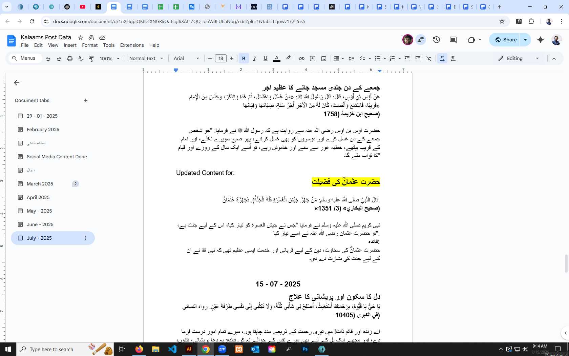Viewport: 569px width, 356px height.
Task: Toggle bold formatting
Action: pyautogui.click(x=244, y=59)
